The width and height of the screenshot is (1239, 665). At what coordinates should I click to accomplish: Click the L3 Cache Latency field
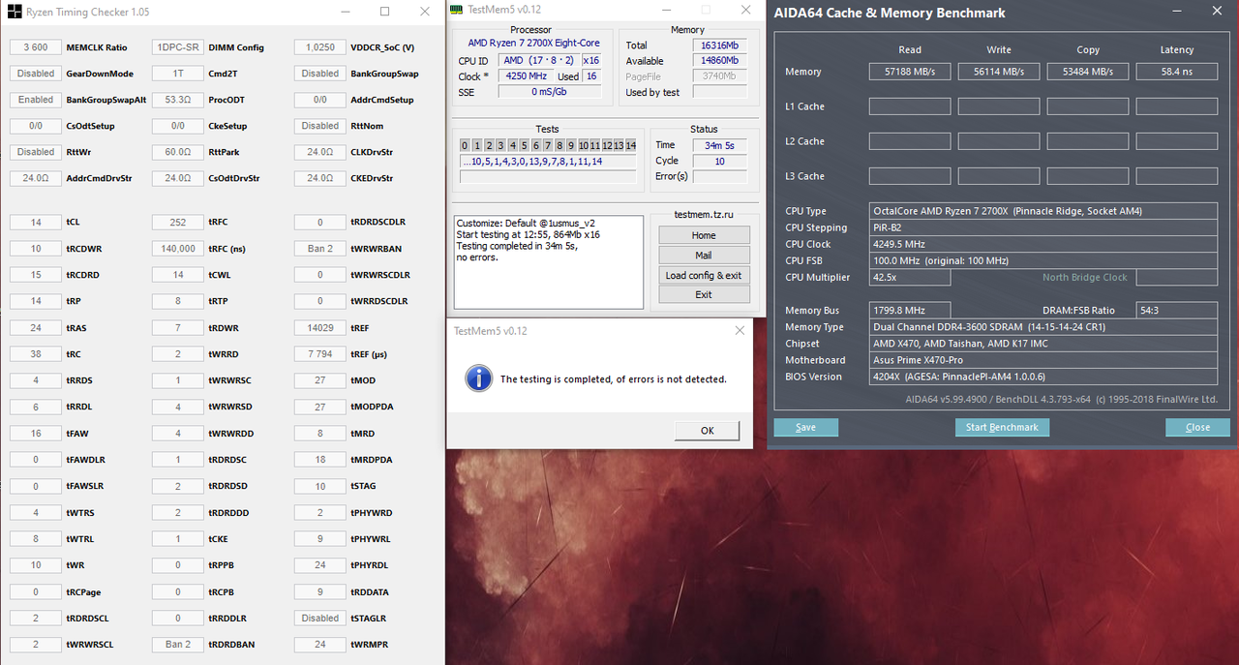point(1177,176)
